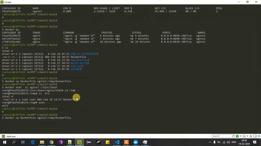Expand the console list dropdown arrow

[x=248, y=136]
